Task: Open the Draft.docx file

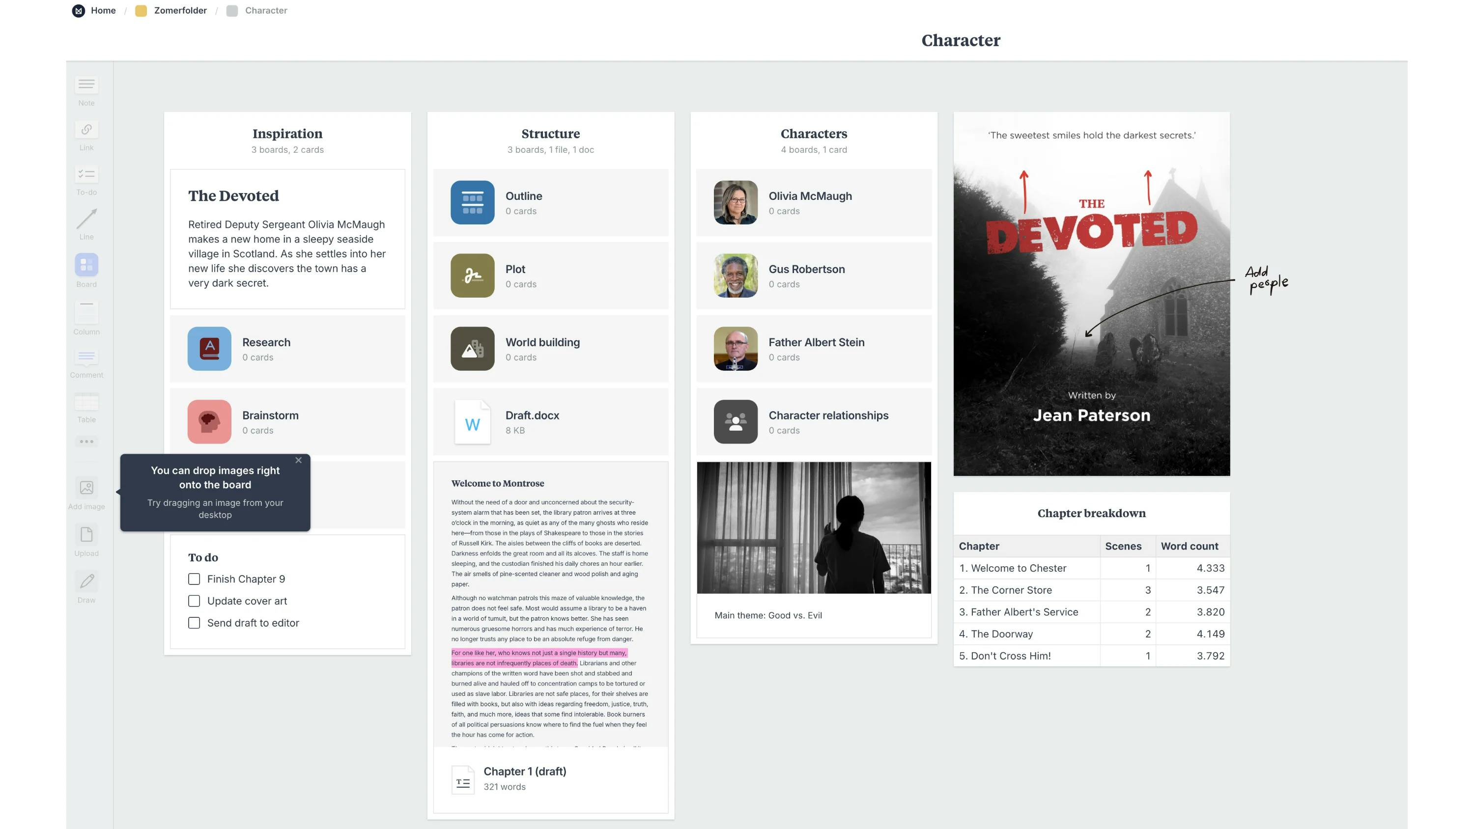Action: [550, 422]
